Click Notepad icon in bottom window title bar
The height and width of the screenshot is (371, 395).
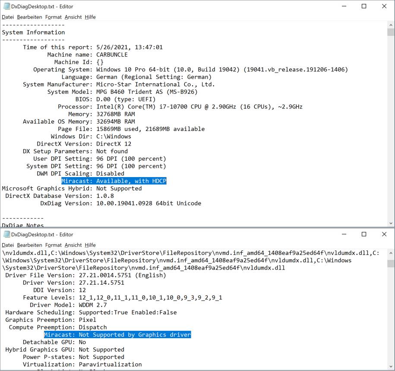click(6, 235)
